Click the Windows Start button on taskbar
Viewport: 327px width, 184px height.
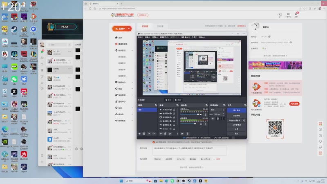point(121,181)
